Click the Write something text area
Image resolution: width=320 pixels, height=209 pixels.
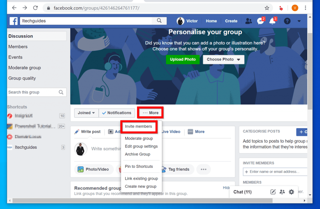tap(106, 149)
